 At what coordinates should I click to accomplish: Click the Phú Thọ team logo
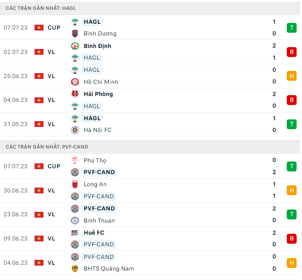click(x=75, y=160)
